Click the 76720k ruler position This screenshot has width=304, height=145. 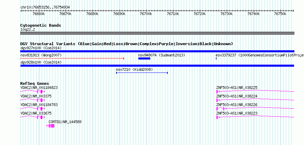point(200,14)
